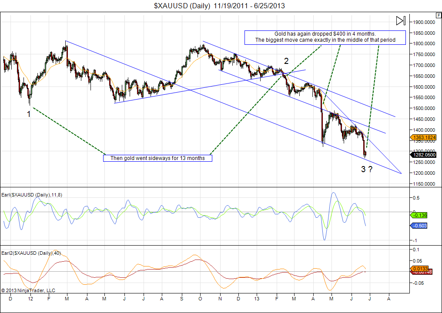The width and height of the screenshot is (442, 313).
Task: Click the 'Gold has again dropped $400' text box
Action: click(x=325, y=37)
